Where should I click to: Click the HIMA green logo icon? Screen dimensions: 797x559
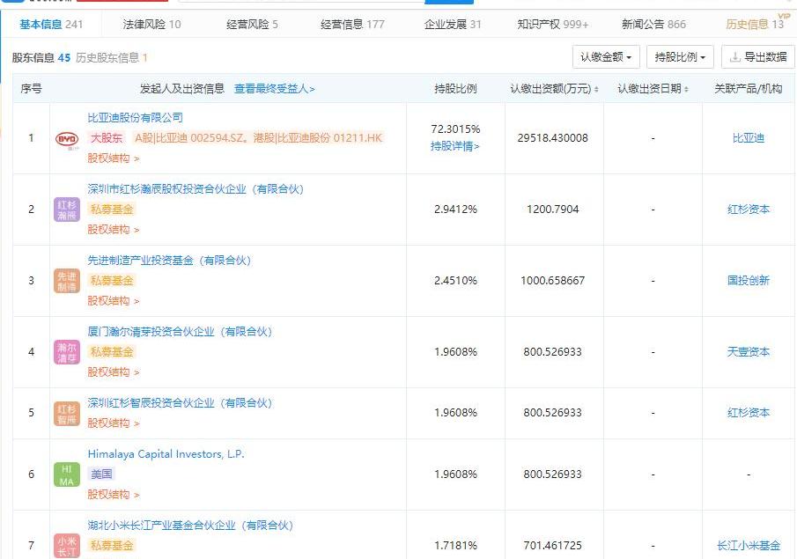(x=67, y=474)
